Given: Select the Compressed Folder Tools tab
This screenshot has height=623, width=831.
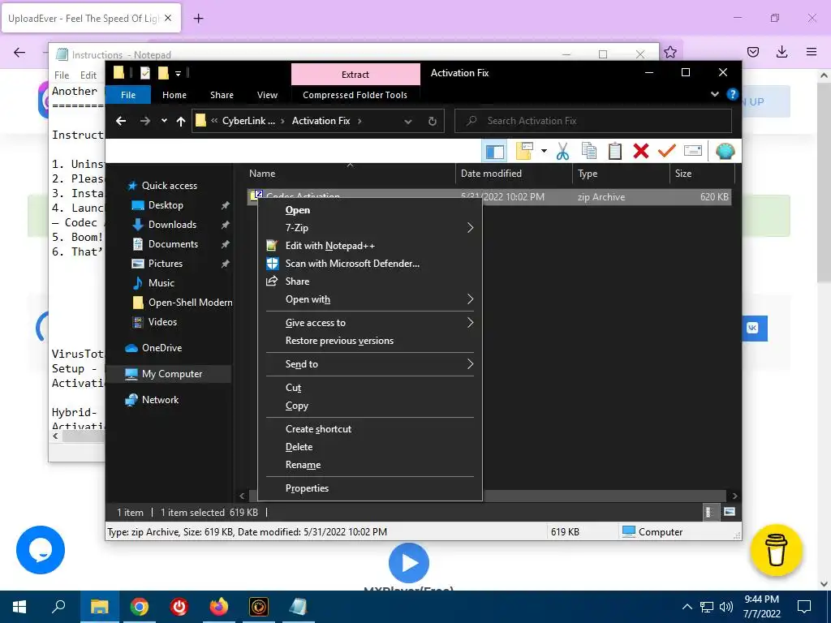Looking at the screenshot, I should (x=355, y=95).
